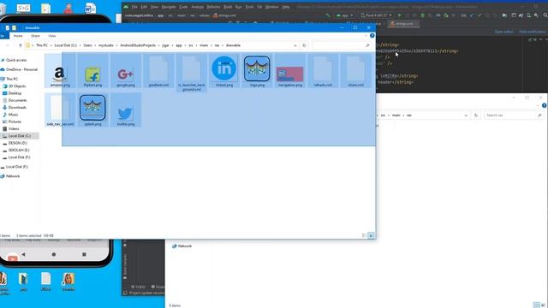Open Android Studio Tools menu
The height and width of the screenshot is (308, 548).
tap(249, 7)
